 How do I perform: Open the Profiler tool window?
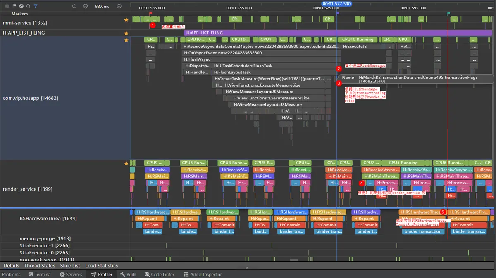(x=102, y=274)
